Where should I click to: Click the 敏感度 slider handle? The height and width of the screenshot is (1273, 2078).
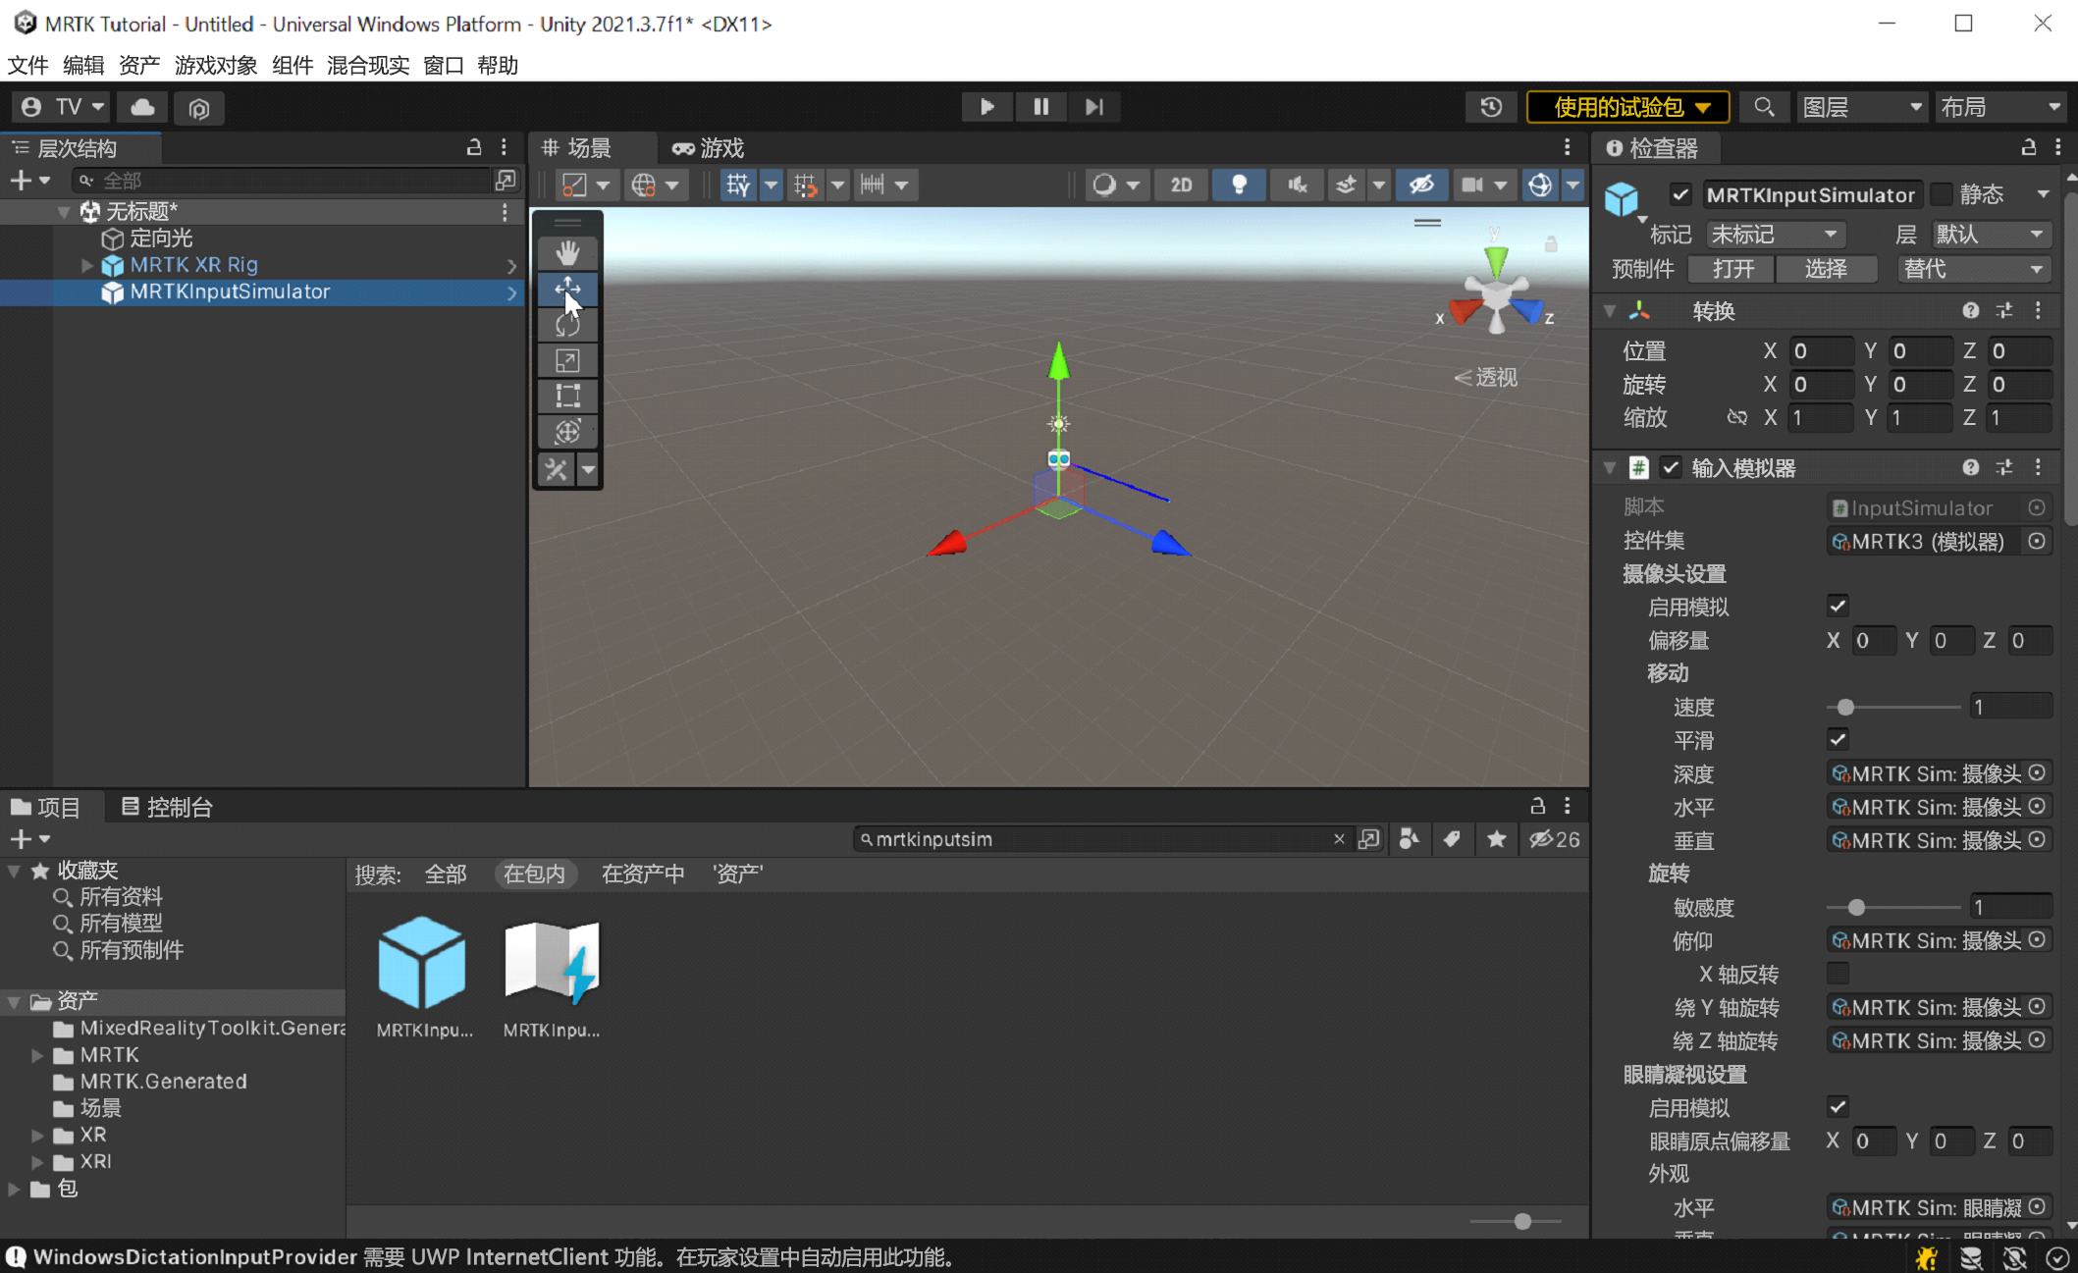click(x=1856, y=907)
